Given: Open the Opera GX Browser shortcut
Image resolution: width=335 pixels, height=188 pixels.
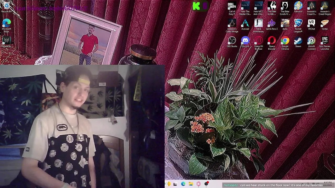Looking at the screenshot, I should (258, 43).
